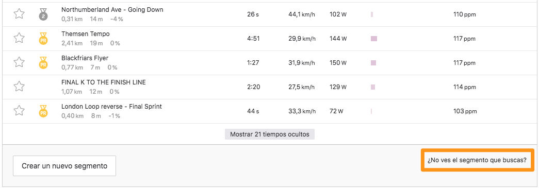
Task: Favorite the London Loop reverse - Final Sprint segment
Action: tap(19, 111)
